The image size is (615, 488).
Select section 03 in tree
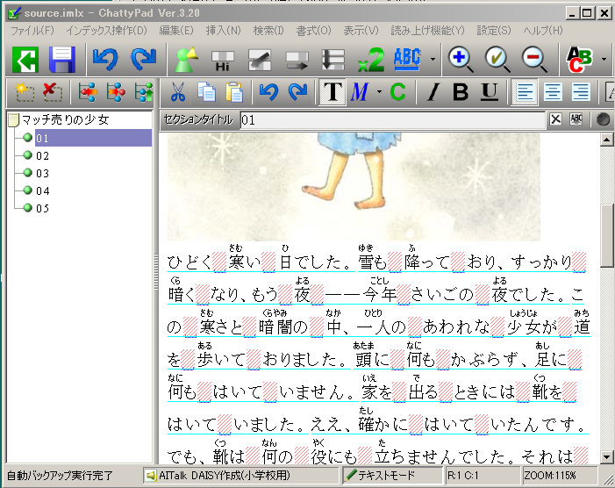(x=42, y=174)
